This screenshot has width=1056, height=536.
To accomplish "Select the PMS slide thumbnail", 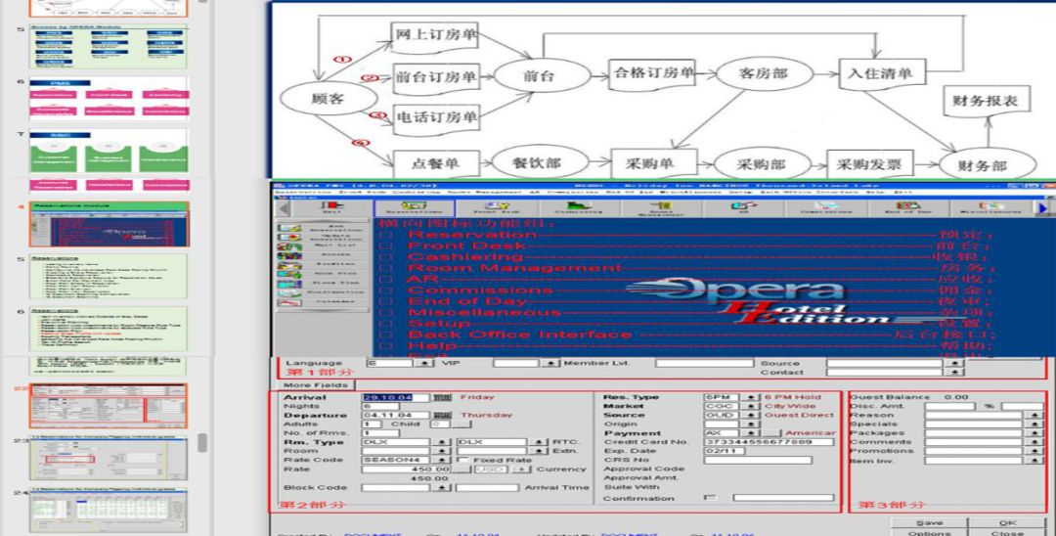I will click(x=109, y=99).
